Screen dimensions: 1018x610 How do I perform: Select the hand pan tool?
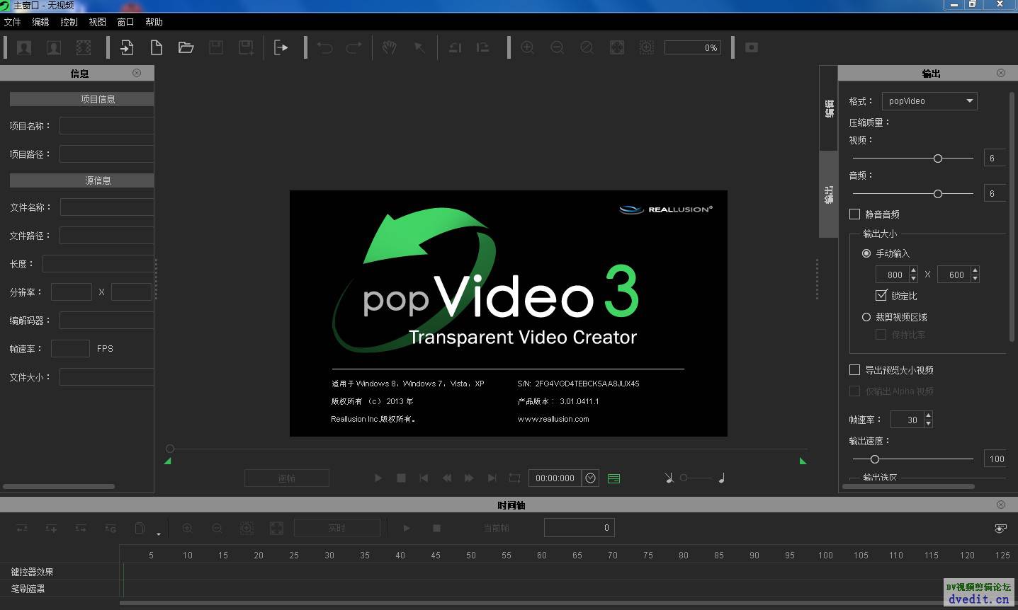pos(390,47)
